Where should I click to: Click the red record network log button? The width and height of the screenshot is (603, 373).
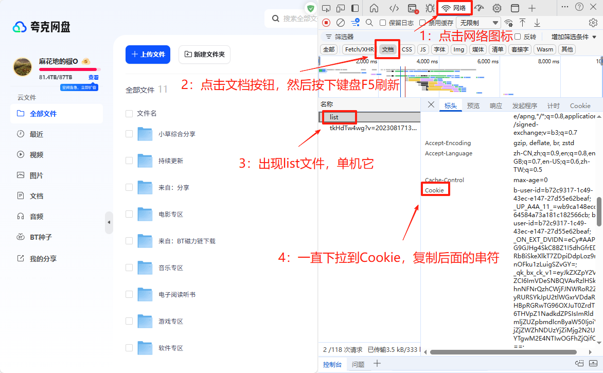pos(326,23)
